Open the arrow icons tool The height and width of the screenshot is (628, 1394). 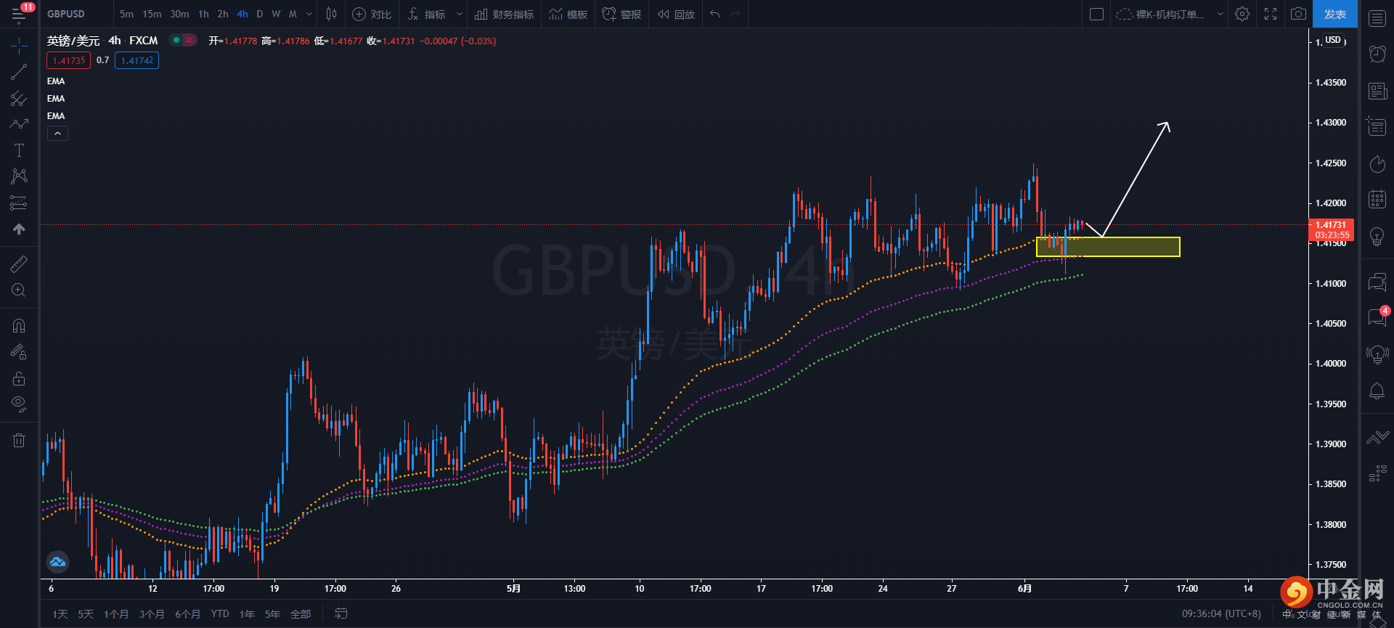click(19, 229)
